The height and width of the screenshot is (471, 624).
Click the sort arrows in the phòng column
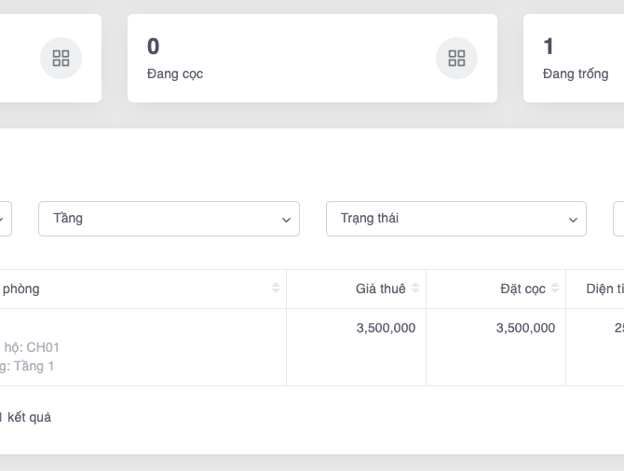276,289
